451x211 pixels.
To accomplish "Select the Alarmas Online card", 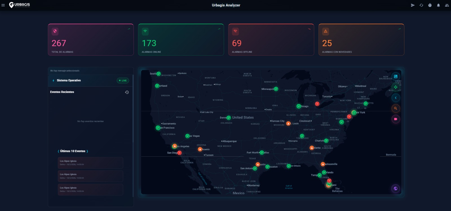I will [181, 40].
